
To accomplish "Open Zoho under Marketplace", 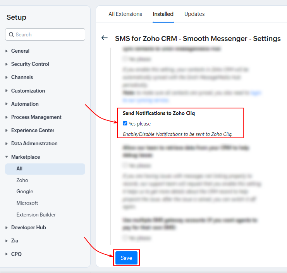I will click(x=22, y=180).
